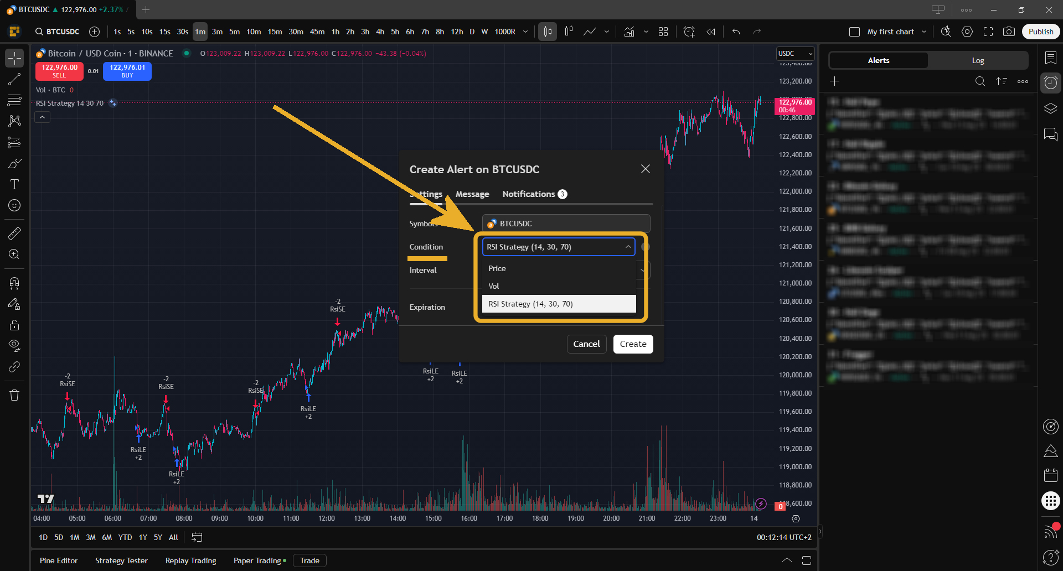This screenshot has width=1063, height=571.
Task: Undo the last chart action
Action: click(x=736, y=32)
